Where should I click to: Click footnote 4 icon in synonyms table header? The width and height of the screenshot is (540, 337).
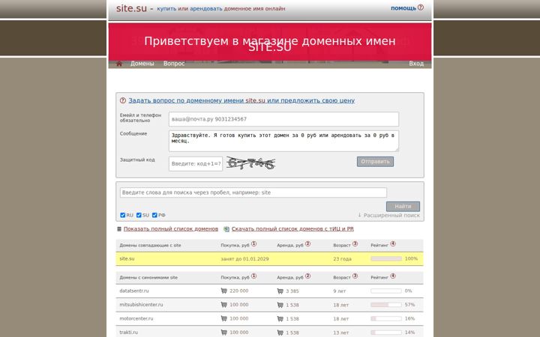coord(393,276)
